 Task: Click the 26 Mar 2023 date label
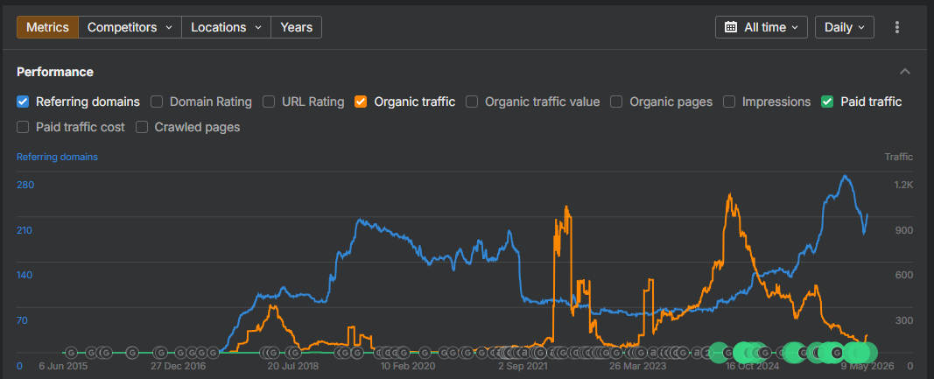[638, 366]
